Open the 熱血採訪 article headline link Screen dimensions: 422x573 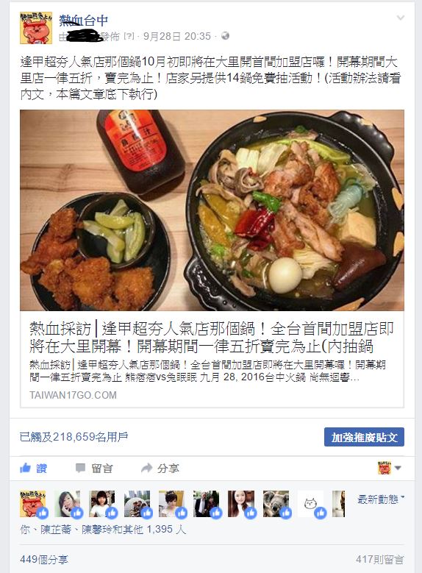(211, 338)
